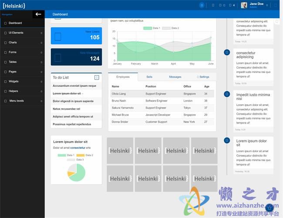Select Michael Bruce in the table
This screenshot has width=283, height=218.
(162, 115)
